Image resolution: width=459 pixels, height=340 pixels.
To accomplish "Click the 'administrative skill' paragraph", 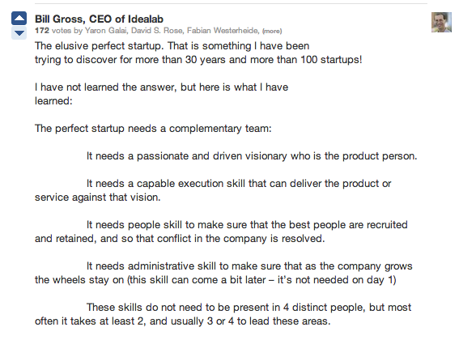I will 223,273.
